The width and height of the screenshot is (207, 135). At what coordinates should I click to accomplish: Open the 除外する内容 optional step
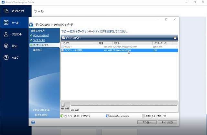click(41, 115)
